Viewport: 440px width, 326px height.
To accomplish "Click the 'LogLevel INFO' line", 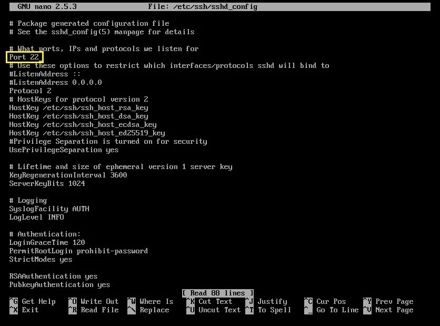I will [36, 218].
